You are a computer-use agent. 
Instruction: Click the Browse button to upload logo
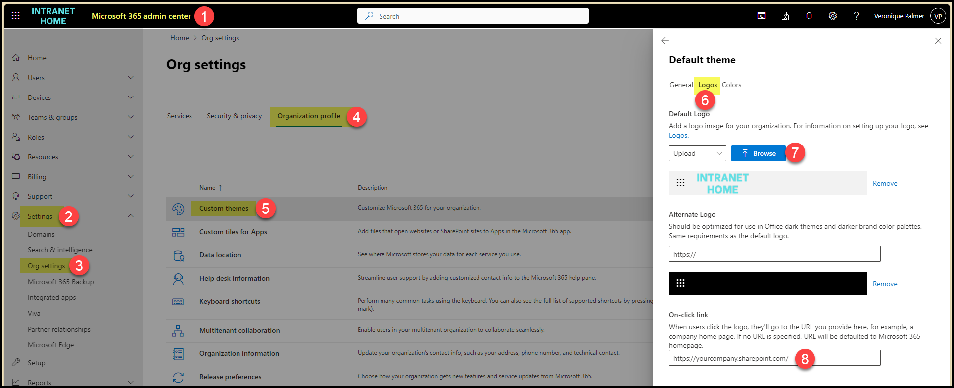[758, 153]
